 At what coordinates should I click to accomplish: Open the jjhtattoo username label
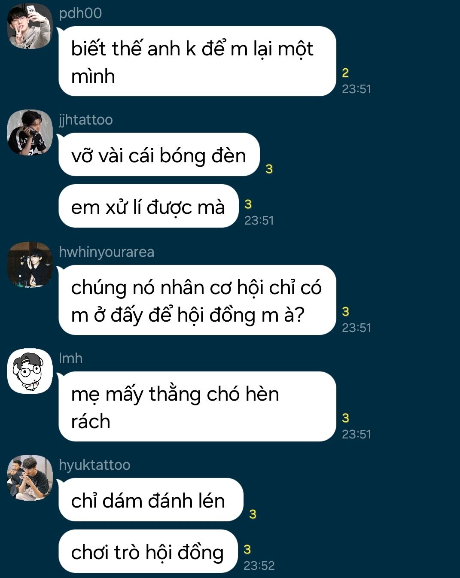pyautogui.click(x=85, y=119)
